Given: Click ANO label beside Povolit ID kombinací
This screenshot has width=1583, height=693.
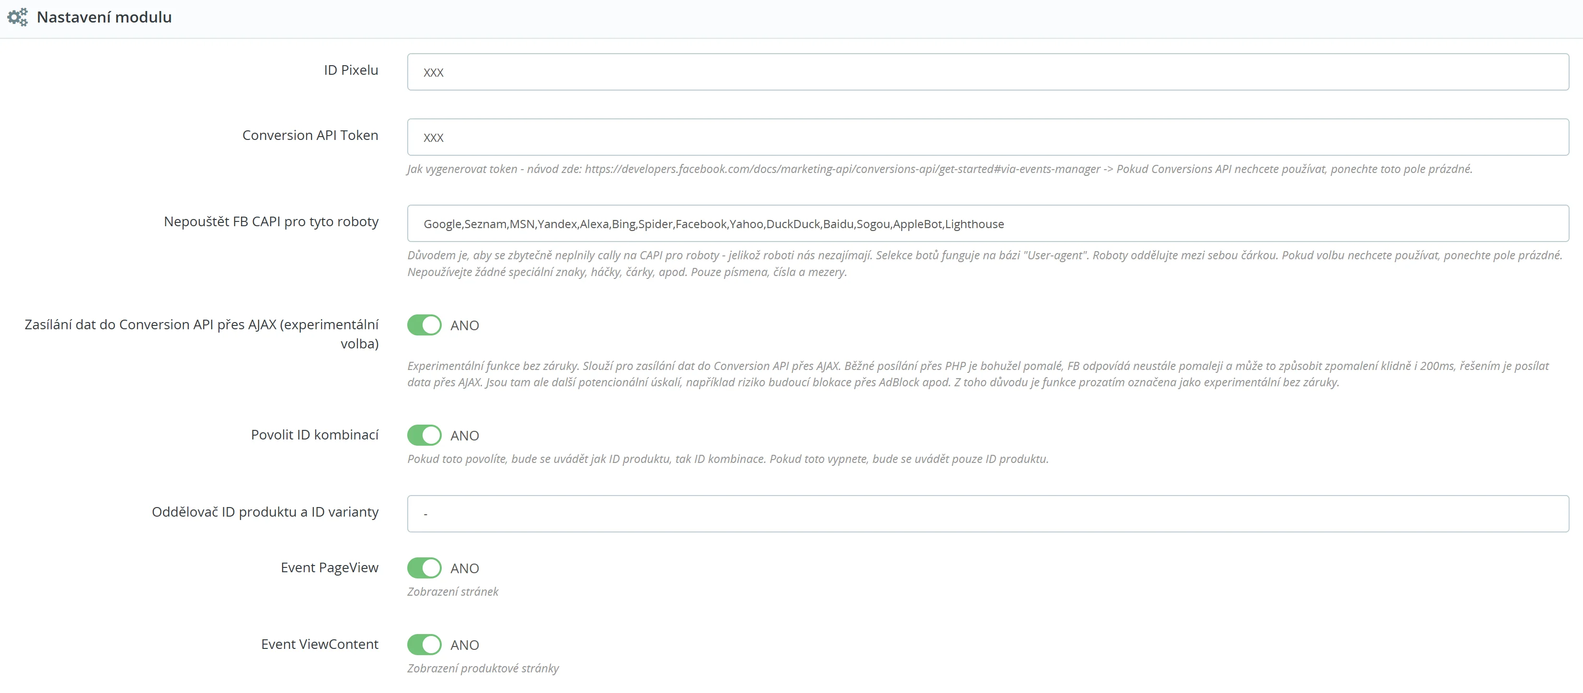Looking at the screenshot, I should point(465,436).
